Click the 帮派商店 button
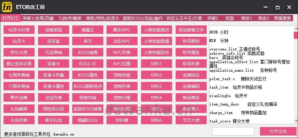The height and width of the screenshot is (138, 298). 191,97
